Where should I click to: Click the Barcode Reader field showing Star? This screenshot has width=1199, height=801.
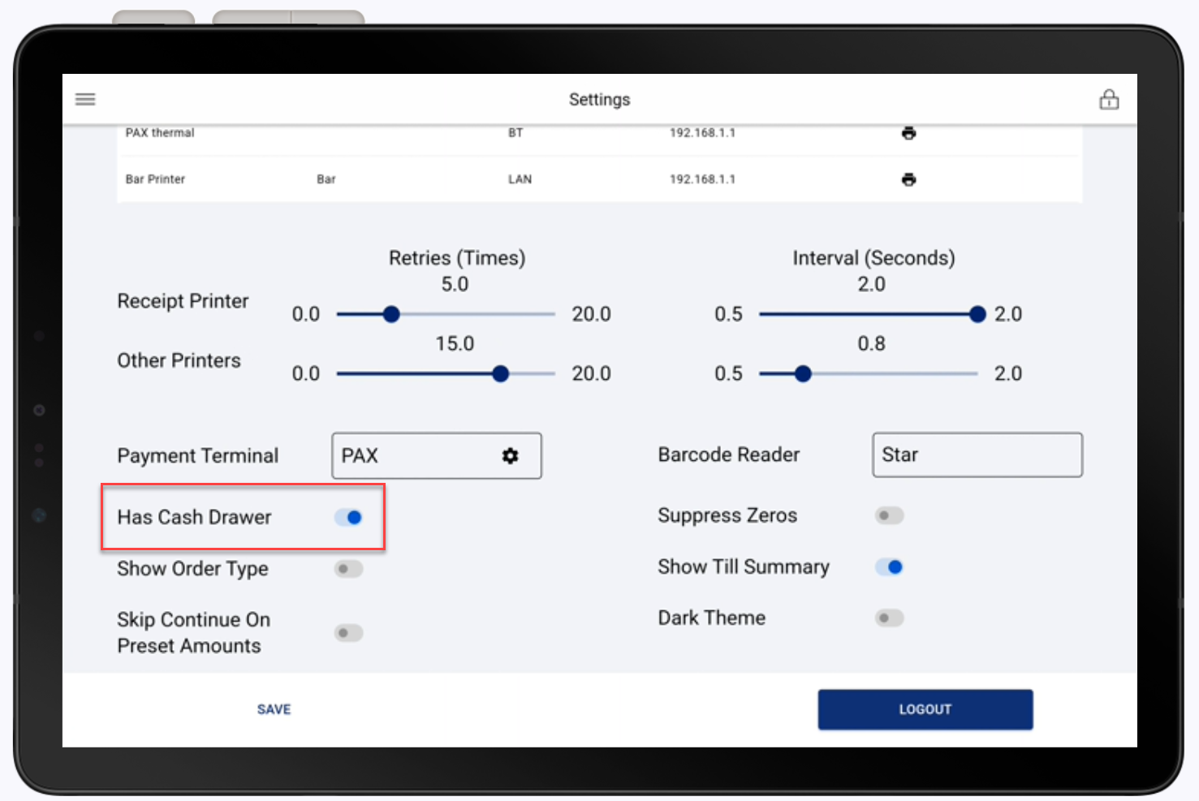(977, 454)
